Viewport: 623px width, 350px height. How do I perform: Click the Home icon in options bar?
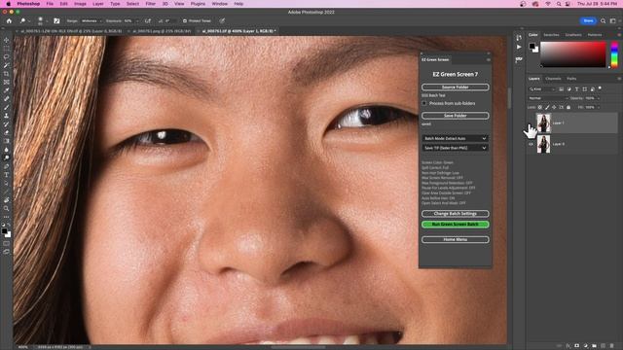point(9,20)
